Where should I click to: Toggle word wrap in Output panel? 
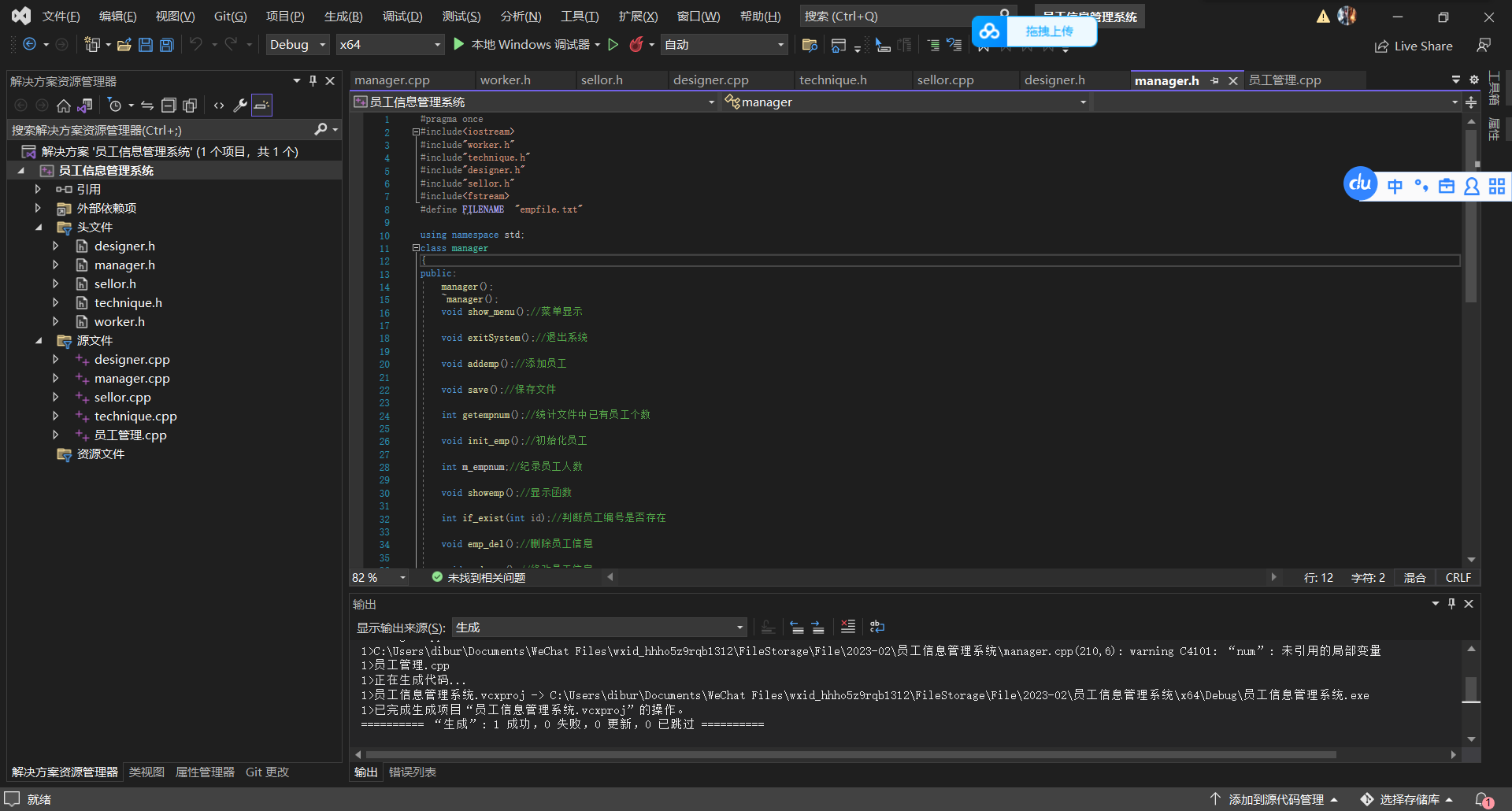[876, 628]
